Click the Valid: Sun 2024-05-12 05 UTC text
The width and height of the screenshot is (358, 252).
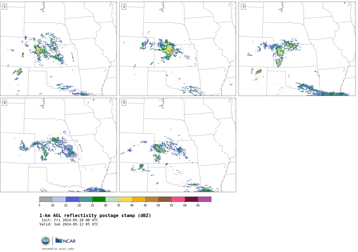click(69, 224)
